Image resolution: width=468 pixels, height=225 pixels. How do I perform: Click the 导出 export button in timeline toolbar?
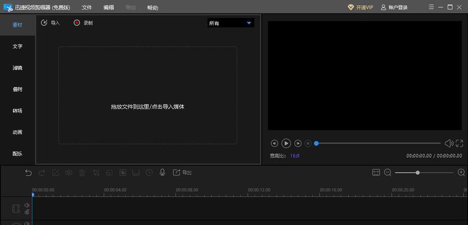click(x=183, y=173)
